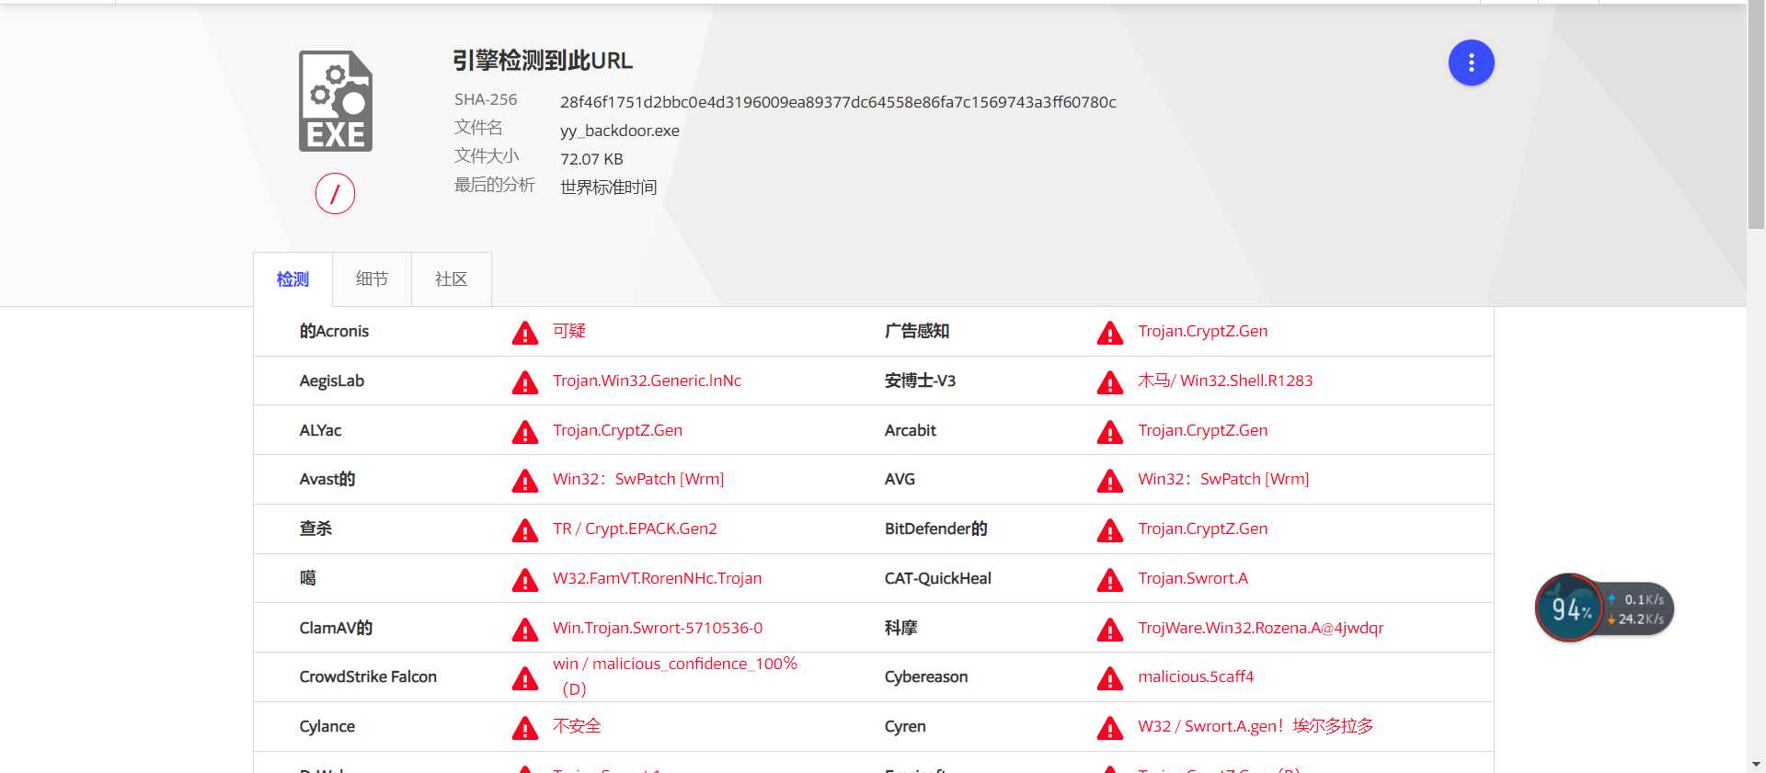Switch to the 检测 tab

coord(292,279)
